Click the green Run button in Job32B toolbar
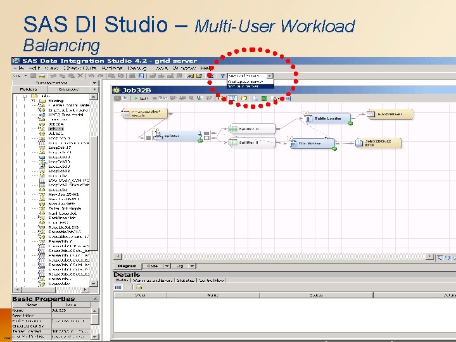This screenshot has height=342, width=456. (140, 98)
